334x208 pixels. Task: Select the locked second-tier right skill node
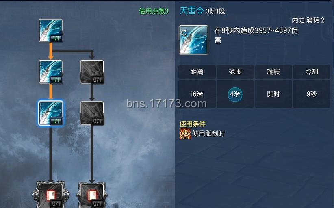pos(92,72)
